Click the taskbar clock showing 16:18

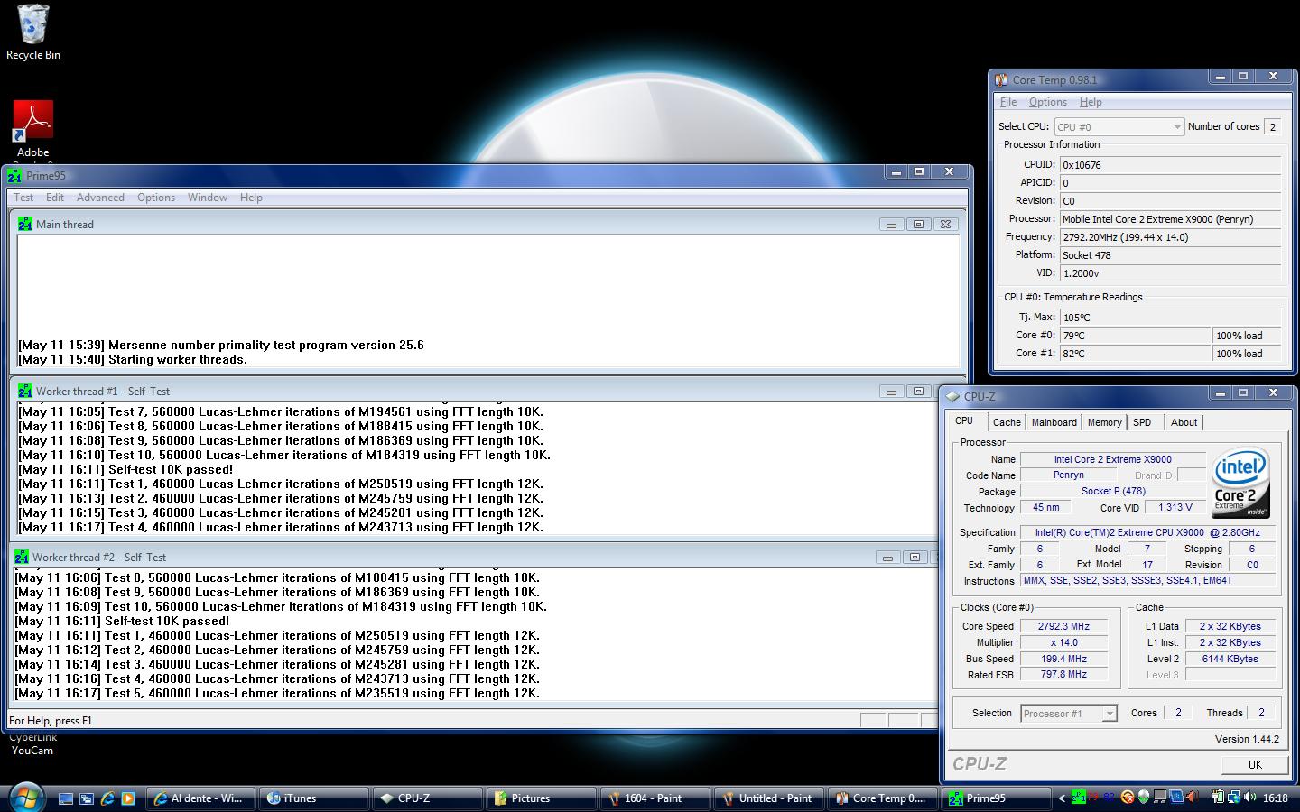point(1276,798)
